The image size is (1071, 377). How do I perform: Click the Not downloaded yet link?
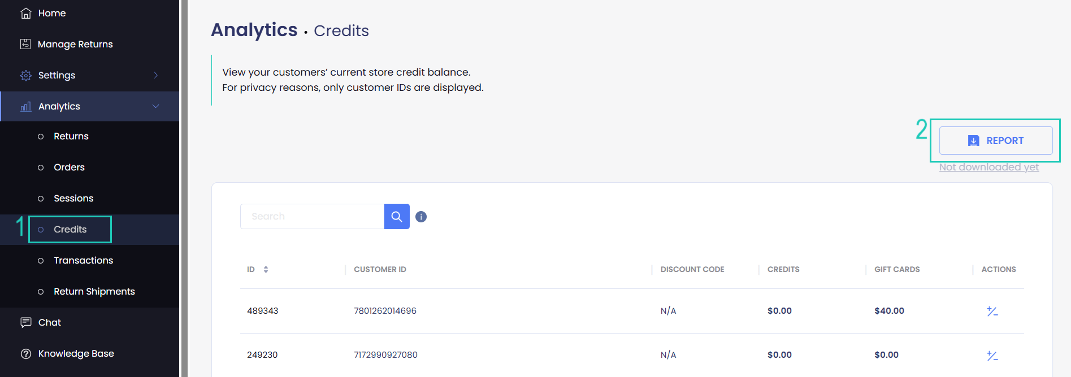tap(988, 167)
